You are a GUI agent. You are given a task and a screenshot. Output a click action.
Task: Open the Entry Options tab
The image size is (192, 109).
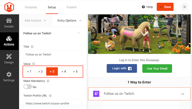(x=69, y=21)
